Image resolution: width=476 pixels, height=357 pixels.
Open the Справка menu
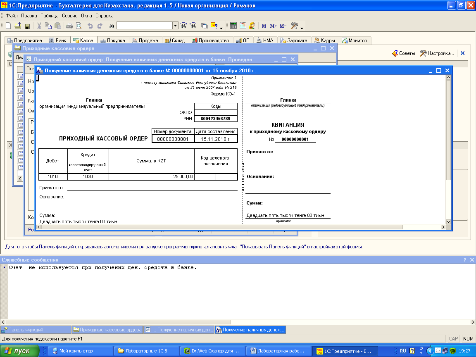[105, 16]
